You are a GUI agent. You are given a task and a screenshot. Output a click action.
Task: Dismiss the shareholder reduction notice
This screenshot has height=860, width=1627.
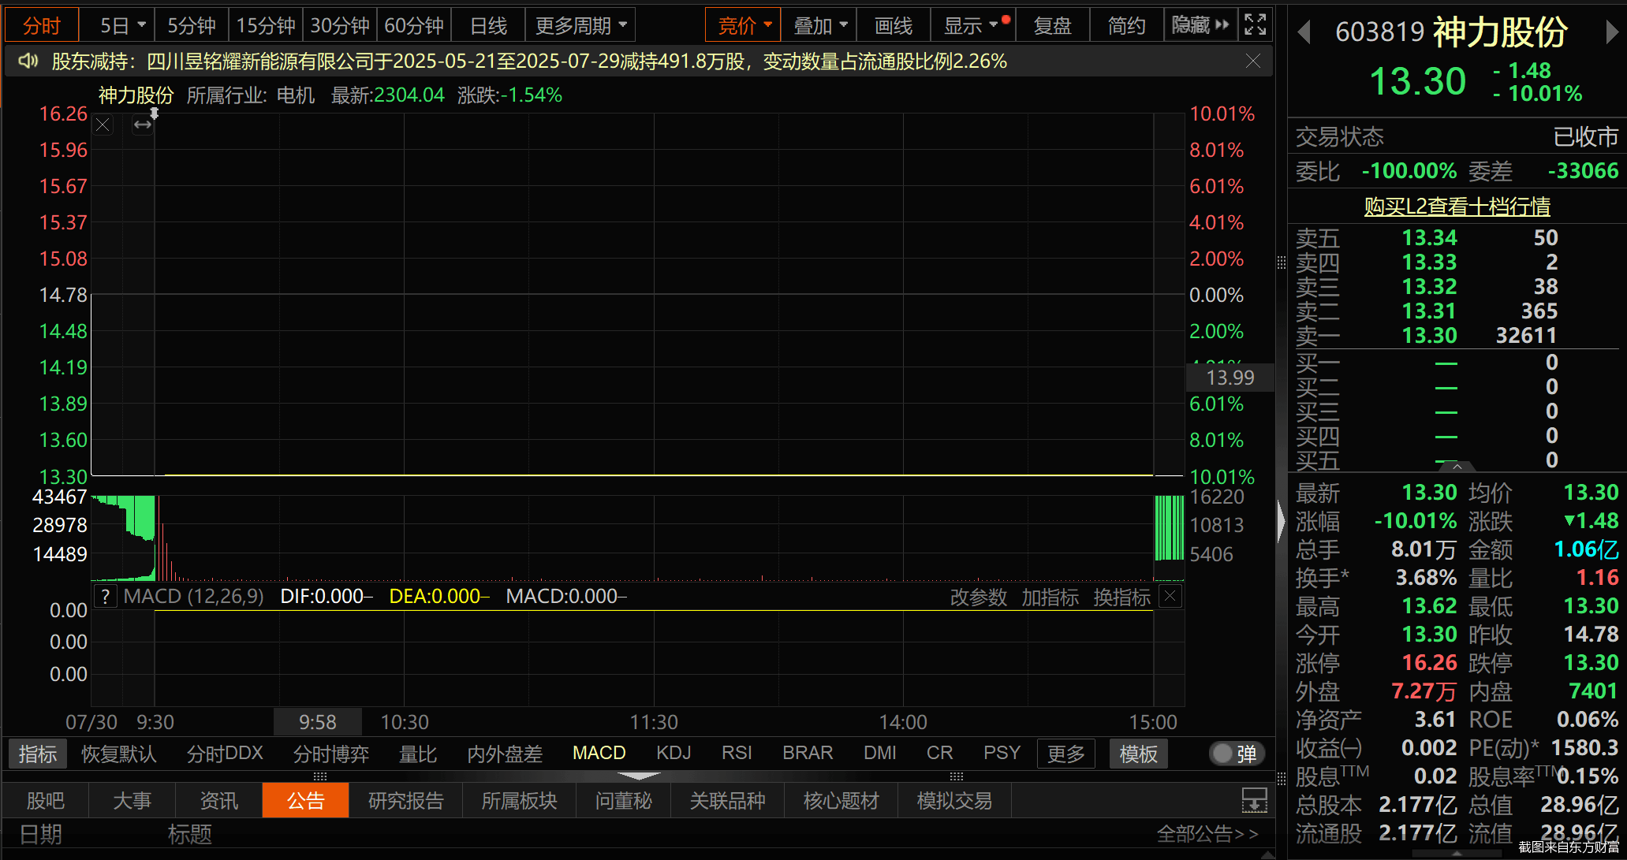coord(1253,61)
